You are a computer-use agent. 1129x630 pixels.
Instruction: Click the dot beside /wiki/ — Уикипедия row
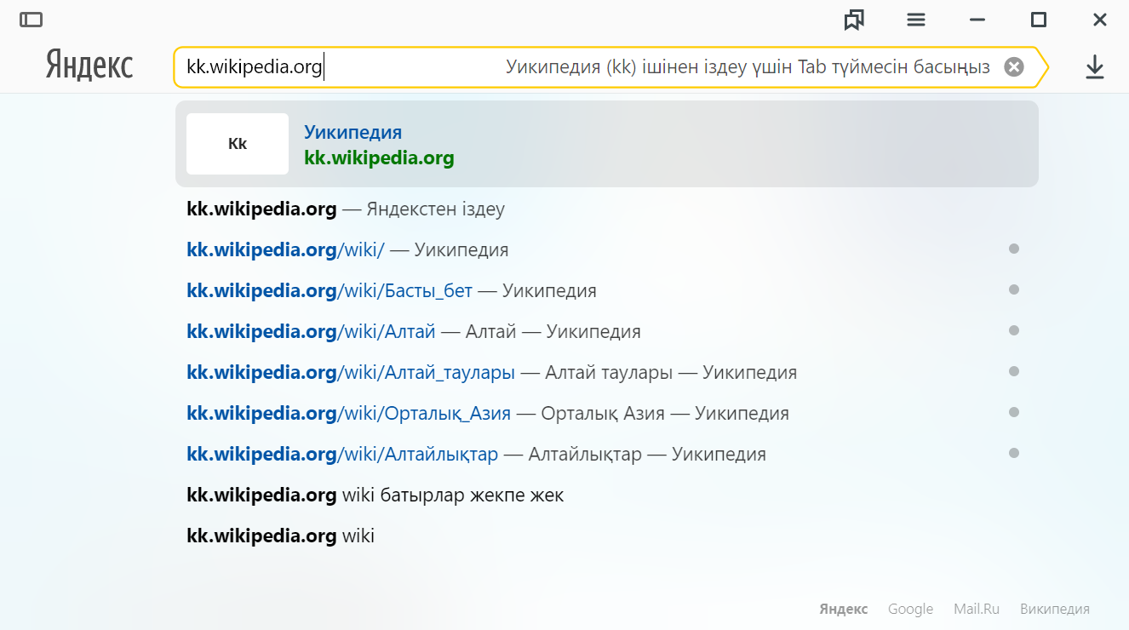click(1013, 249)
